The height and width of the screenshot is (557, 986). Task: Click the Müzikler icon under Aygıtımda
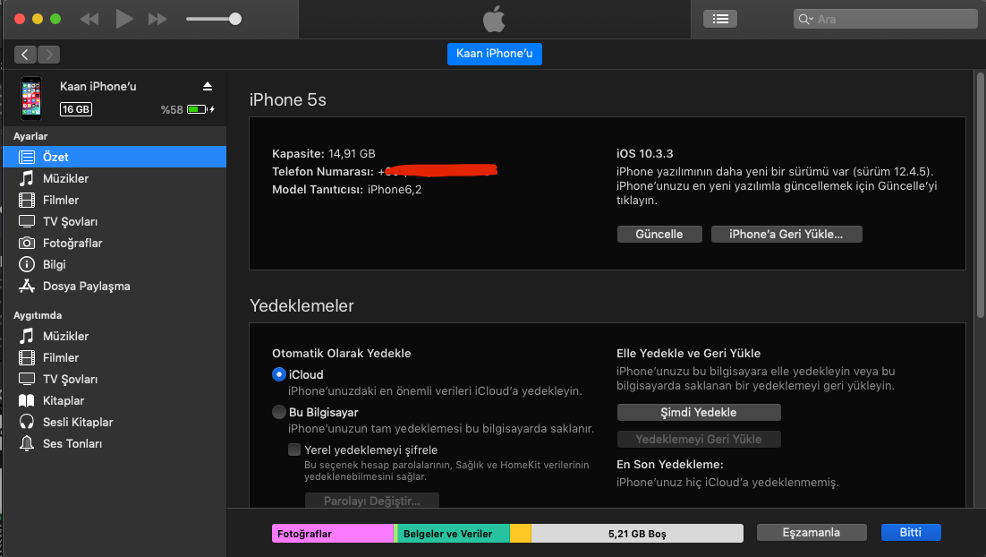coord(27,336)
